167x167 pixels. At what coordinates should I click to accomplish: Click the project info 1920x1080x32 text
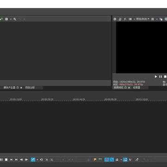point(132,82)
